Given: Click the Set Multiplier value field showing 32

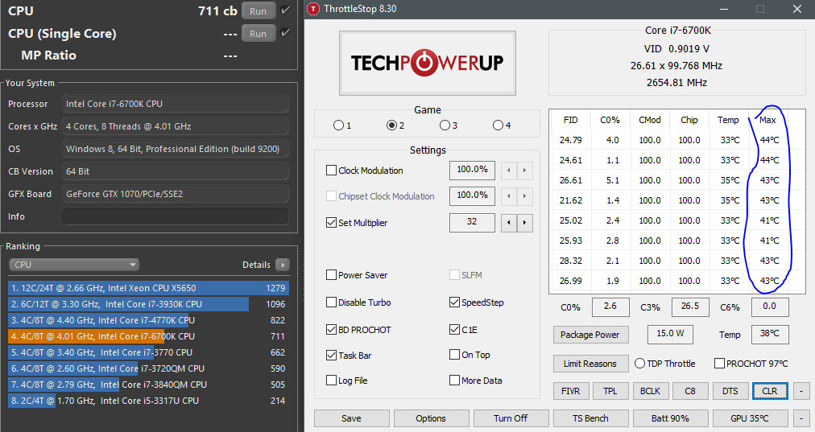Looking at the screenshot, I should tap(472, 222).
